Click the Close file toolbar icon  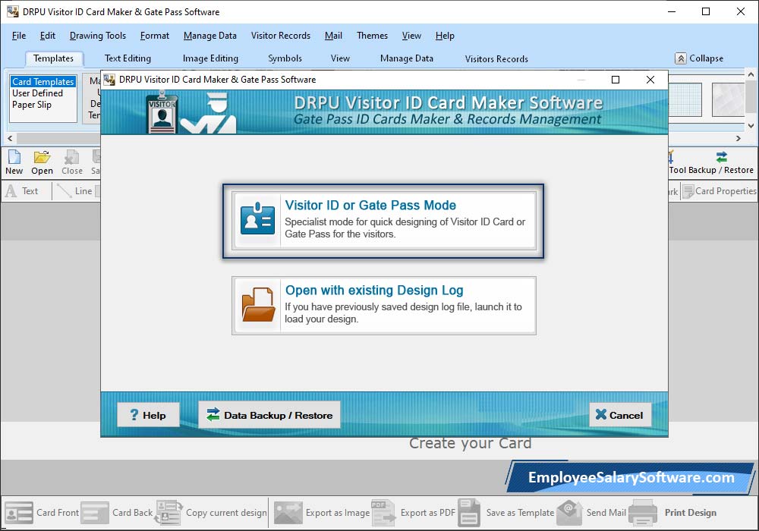[71, 157]
